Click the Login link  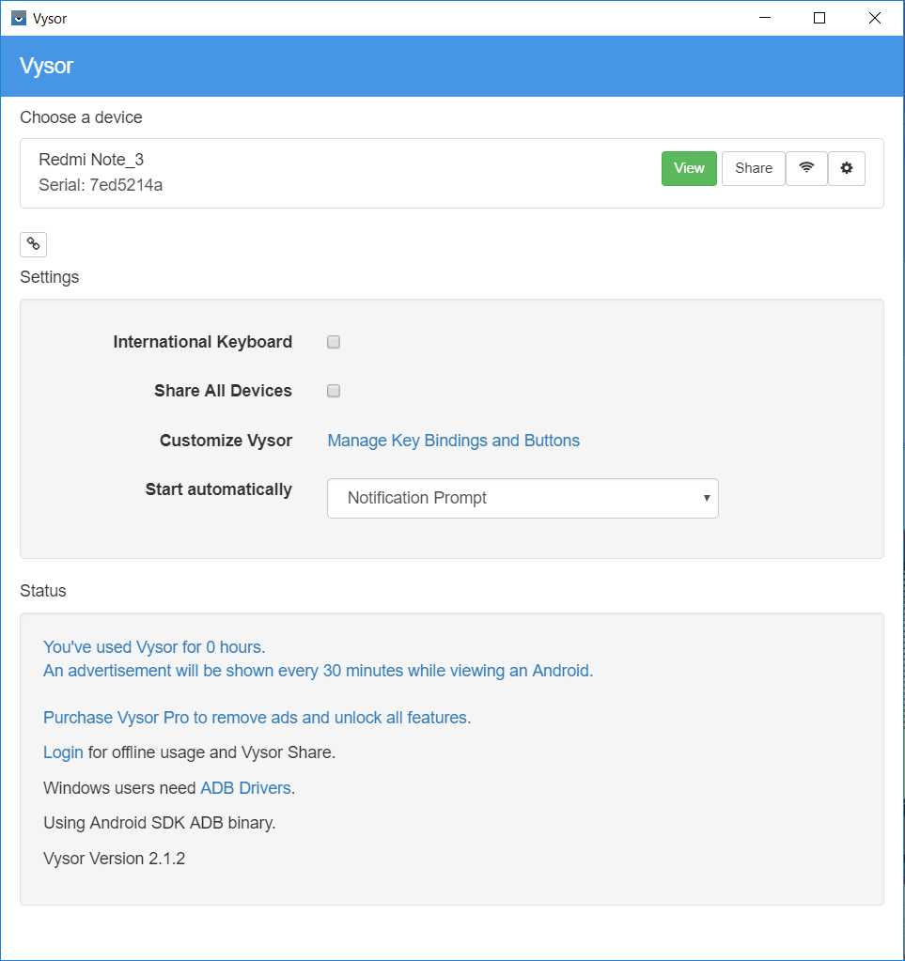click(x=63, y=752)
